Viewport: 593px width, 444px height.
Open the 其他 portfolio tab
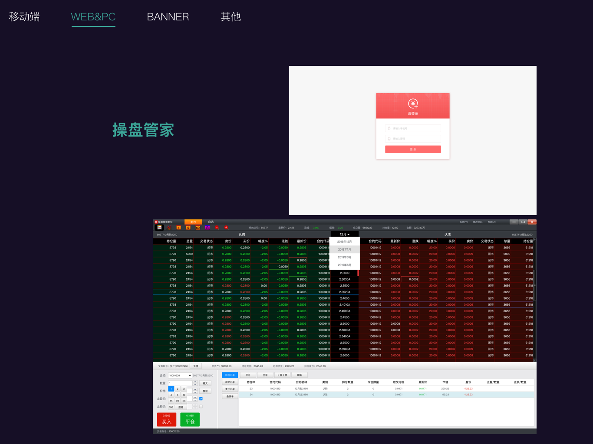231,16
